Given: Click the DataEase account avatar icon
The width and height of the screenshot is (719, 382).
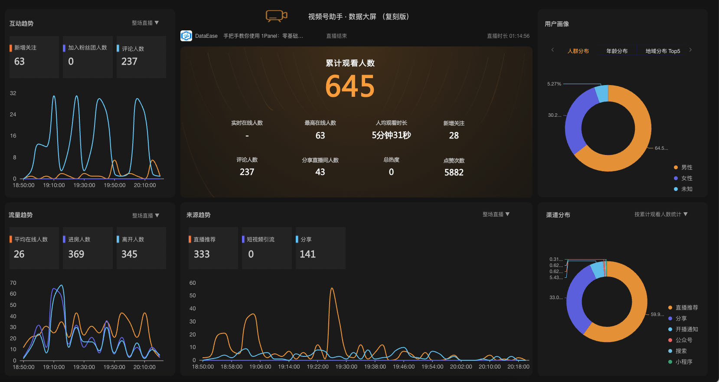Looking at the screenshot, I should pos(186,36).
